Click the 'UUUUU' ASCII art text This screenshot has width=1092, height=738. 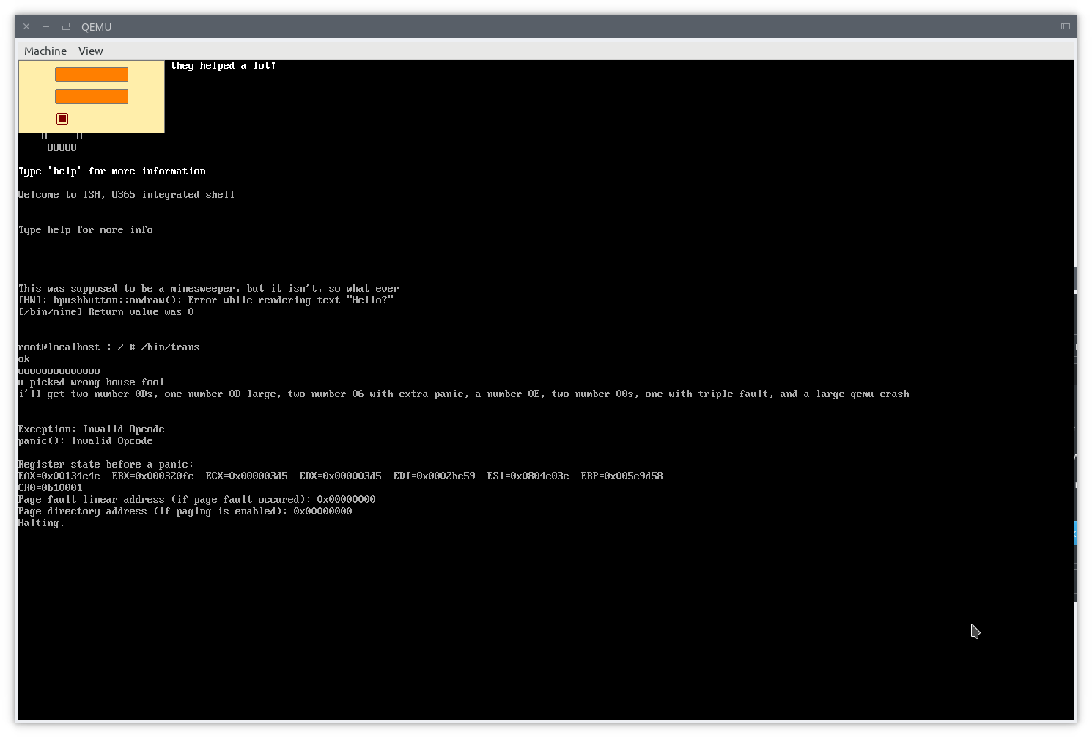pyautogui.click(x=62, y=147)
